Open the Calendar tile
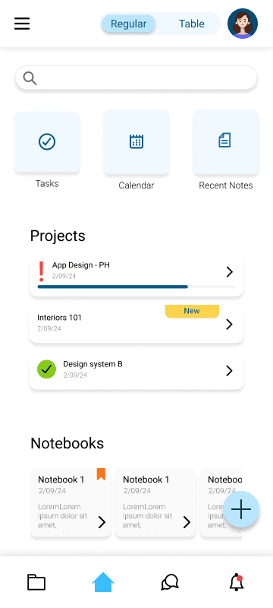Screen dimensions: 273x608 click(x=136, y=142)
